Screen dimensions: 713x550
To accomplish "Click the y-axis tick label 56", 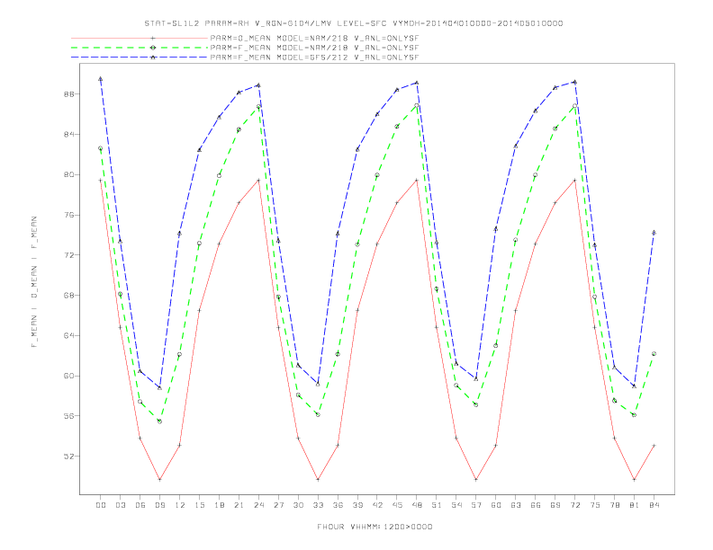I will click(68, 416).
